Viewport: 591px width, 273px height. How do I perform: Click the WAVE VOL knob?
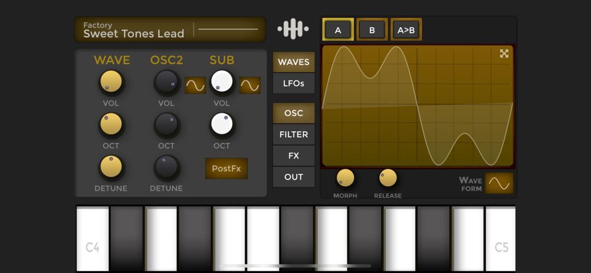tap(112, 82)
